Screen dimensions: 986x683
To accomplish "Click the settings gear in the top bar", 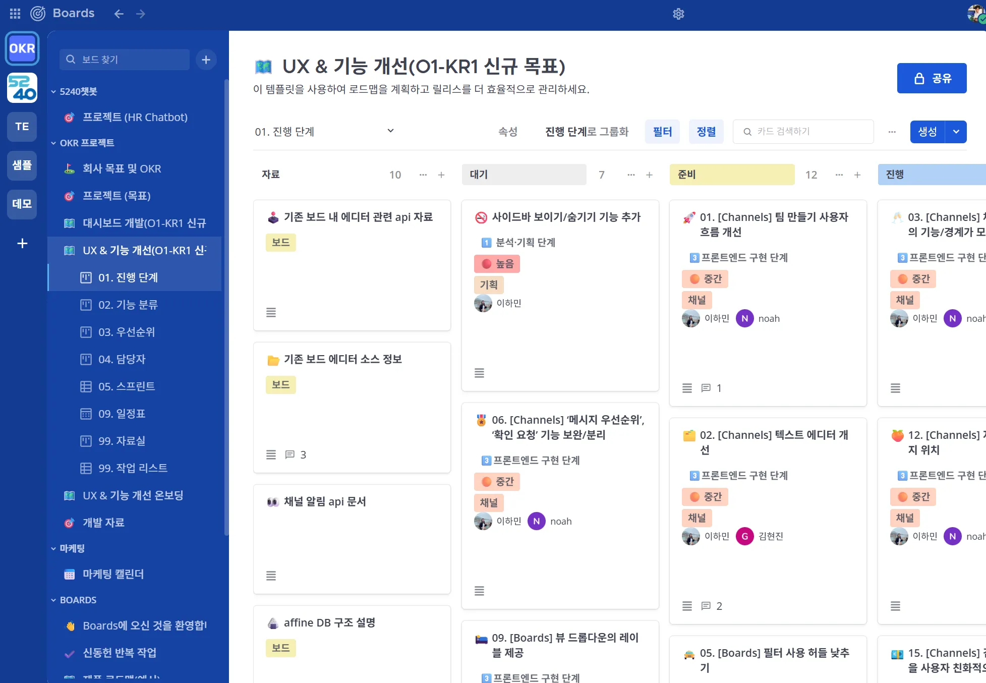I will tap(678, 14).
